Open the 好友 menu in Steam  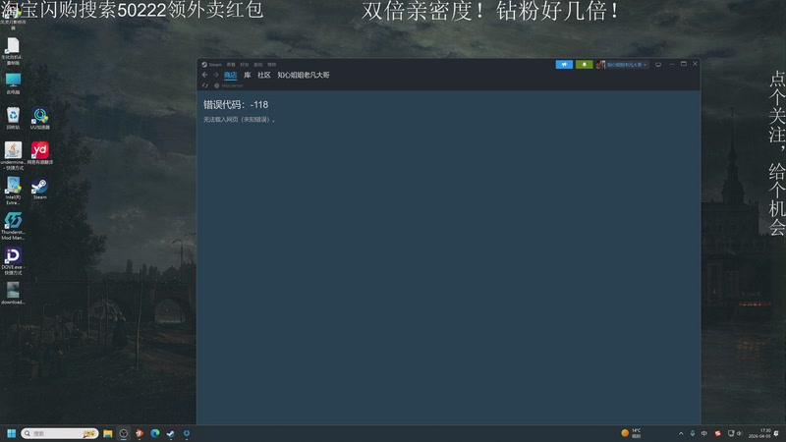pyautogui.click(x=244, y=65)
